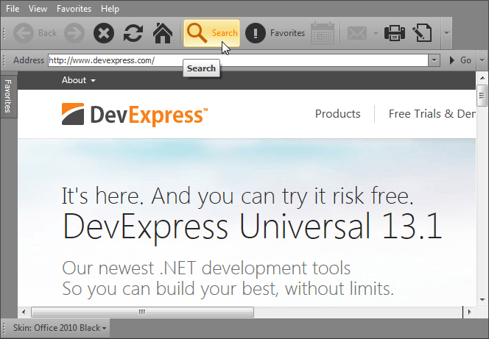Screen dimensions: 489x339
Task: Click the Forward arrow toolbar icon
Action: tap(74, 33)
